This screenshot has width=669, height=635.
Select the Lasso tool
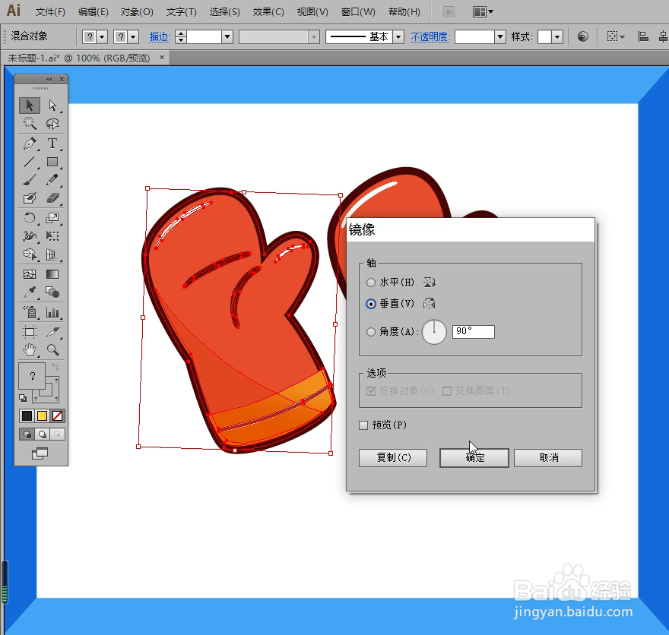pyautogui.click(x=52, y=124)
